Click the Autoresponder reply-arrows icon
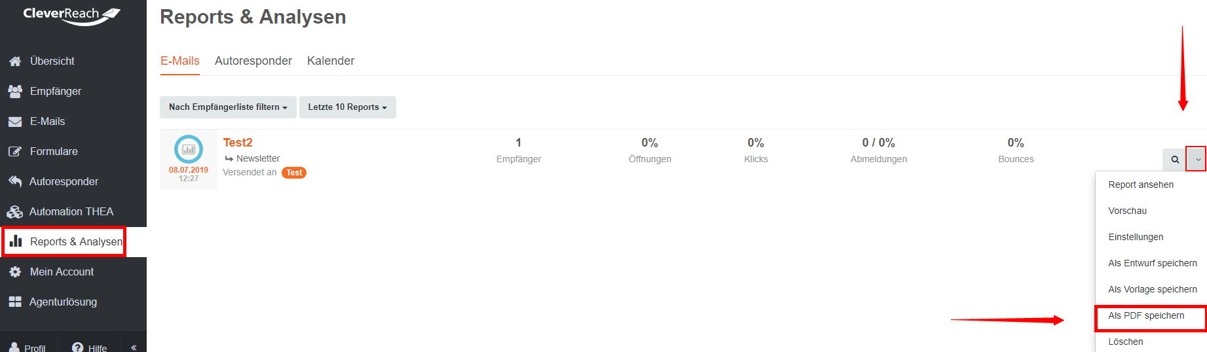 point(15,181)
